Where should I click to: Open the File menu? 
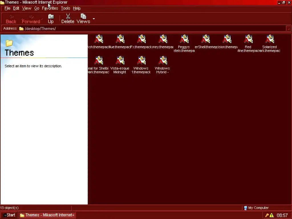coord(7,8)
